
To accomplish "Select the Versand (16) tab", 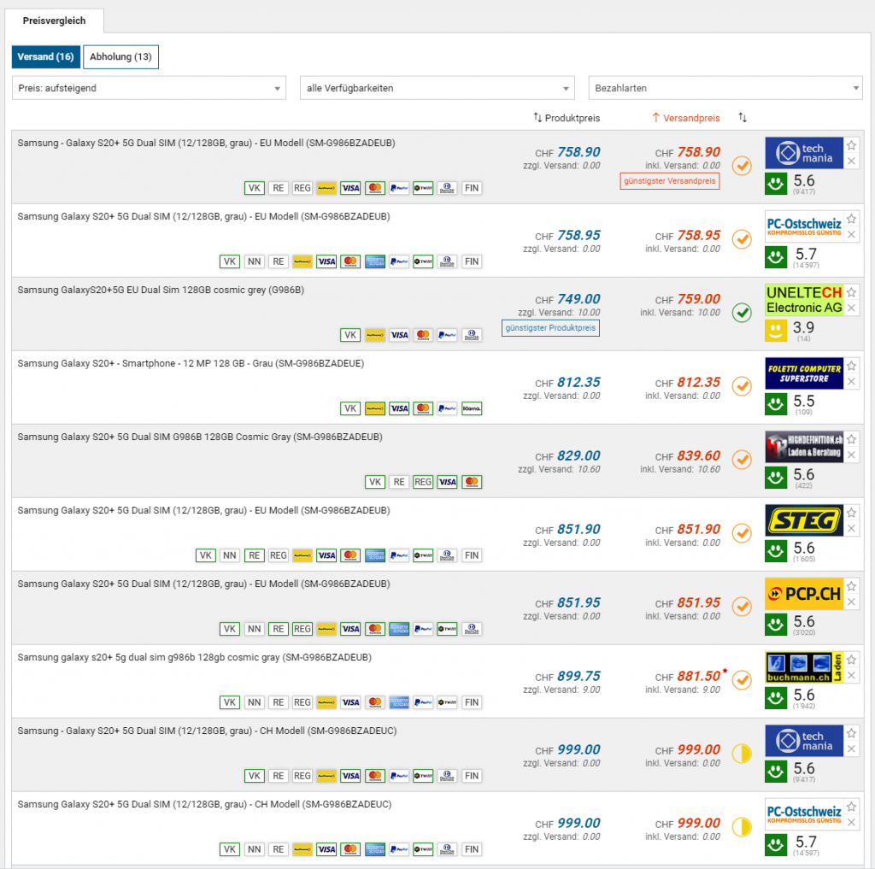I will (45, 57).
